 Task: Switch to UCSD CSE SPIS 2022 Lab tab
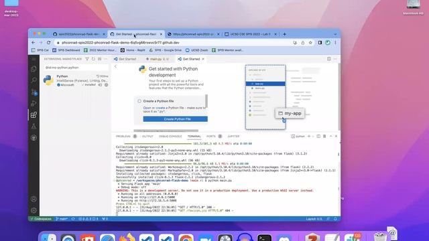coord(250,34)
